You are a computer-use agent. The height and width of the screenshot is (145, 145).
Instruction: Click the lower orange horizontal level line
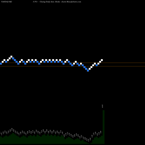pos(72,66)
